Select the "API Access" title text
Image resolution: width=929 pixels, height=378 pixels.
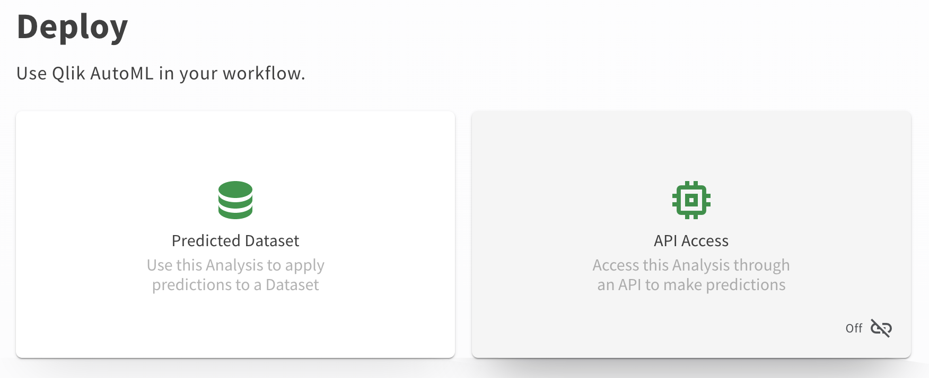[691, 241]
